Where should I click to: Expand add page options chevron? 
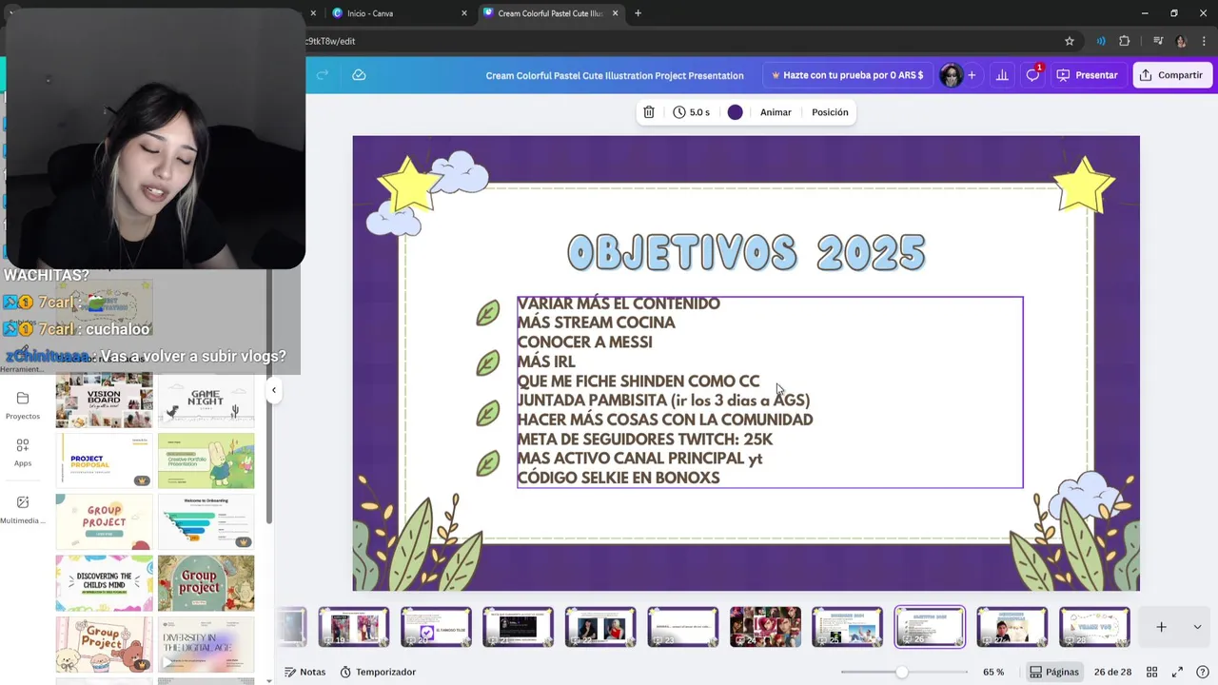[x=1197, y=627]
